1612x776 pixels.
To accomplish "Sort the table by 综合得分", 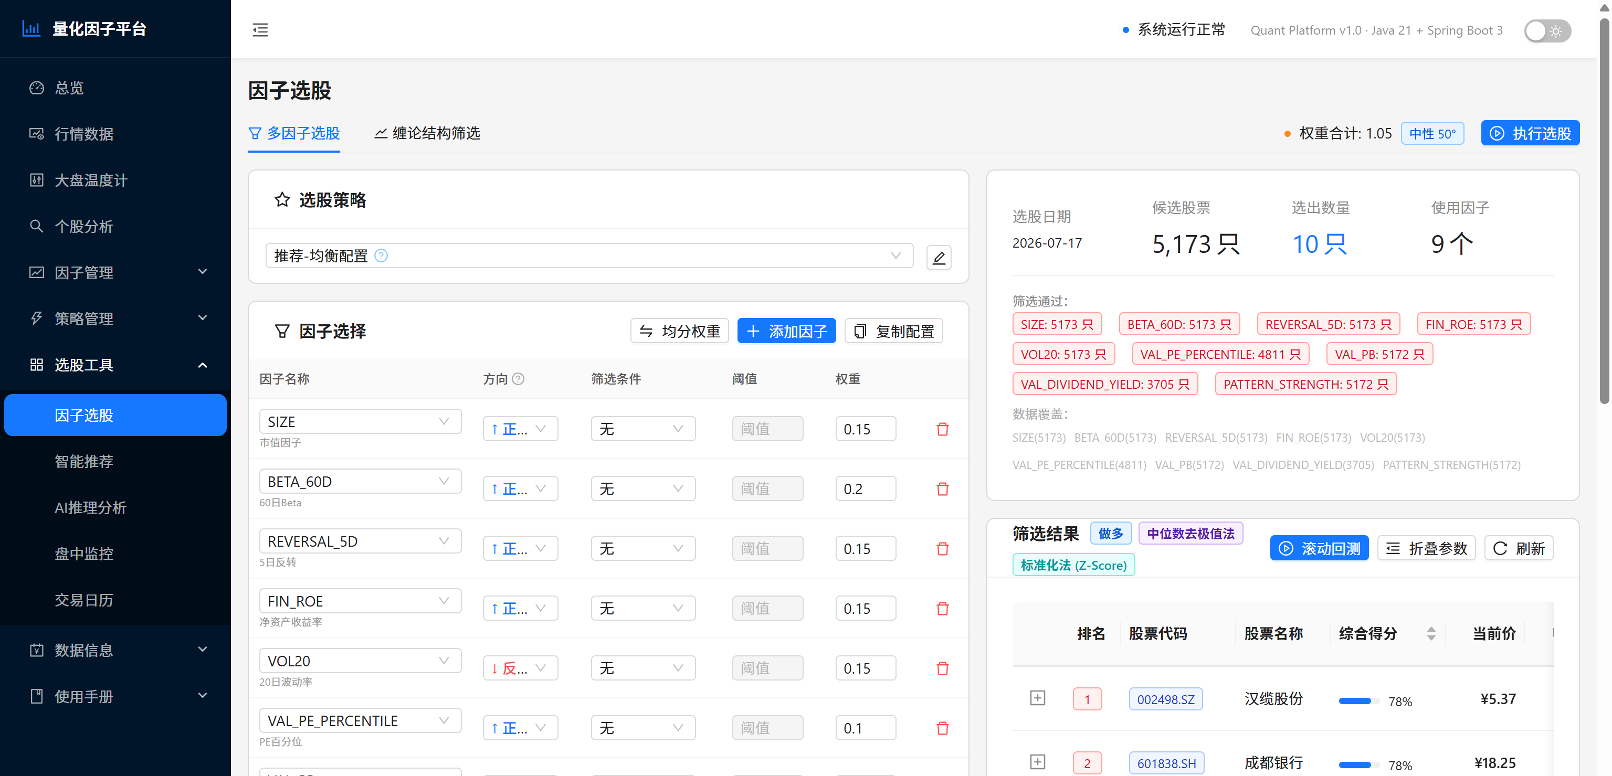I will tap(1430, 633).
